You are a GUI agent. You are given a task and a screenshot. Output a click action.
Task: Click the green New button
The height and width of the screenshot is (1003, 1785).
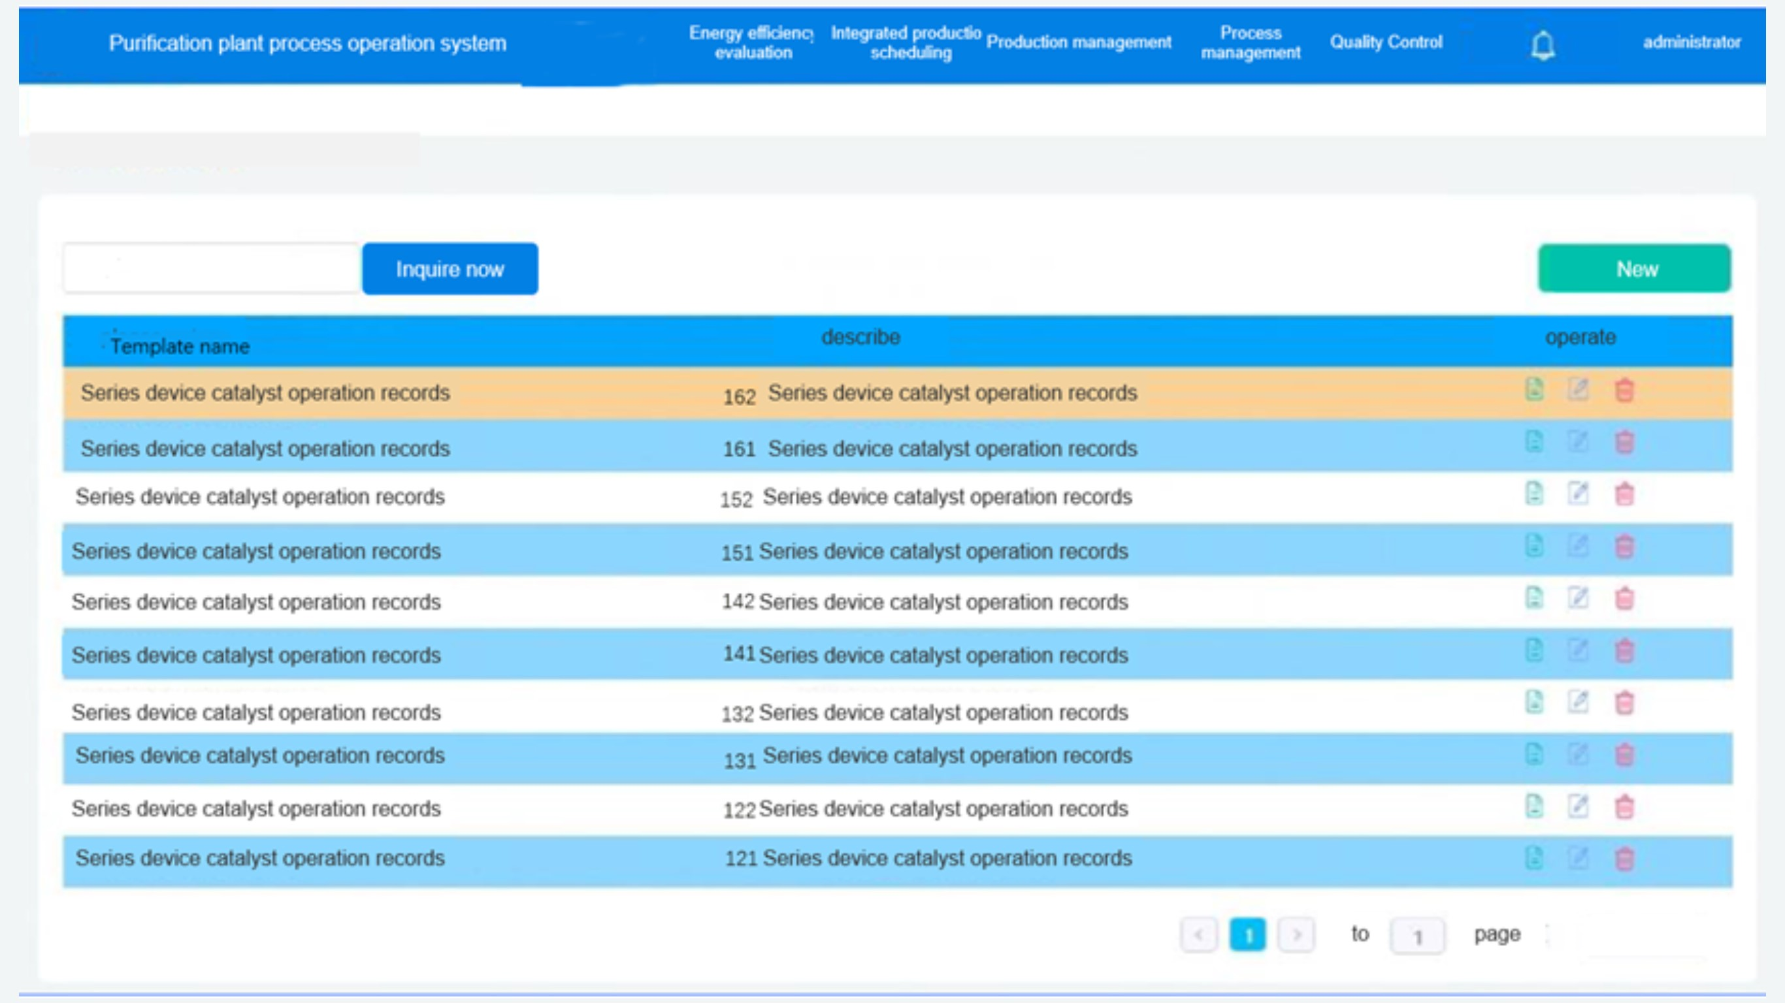coord(1634,269)
